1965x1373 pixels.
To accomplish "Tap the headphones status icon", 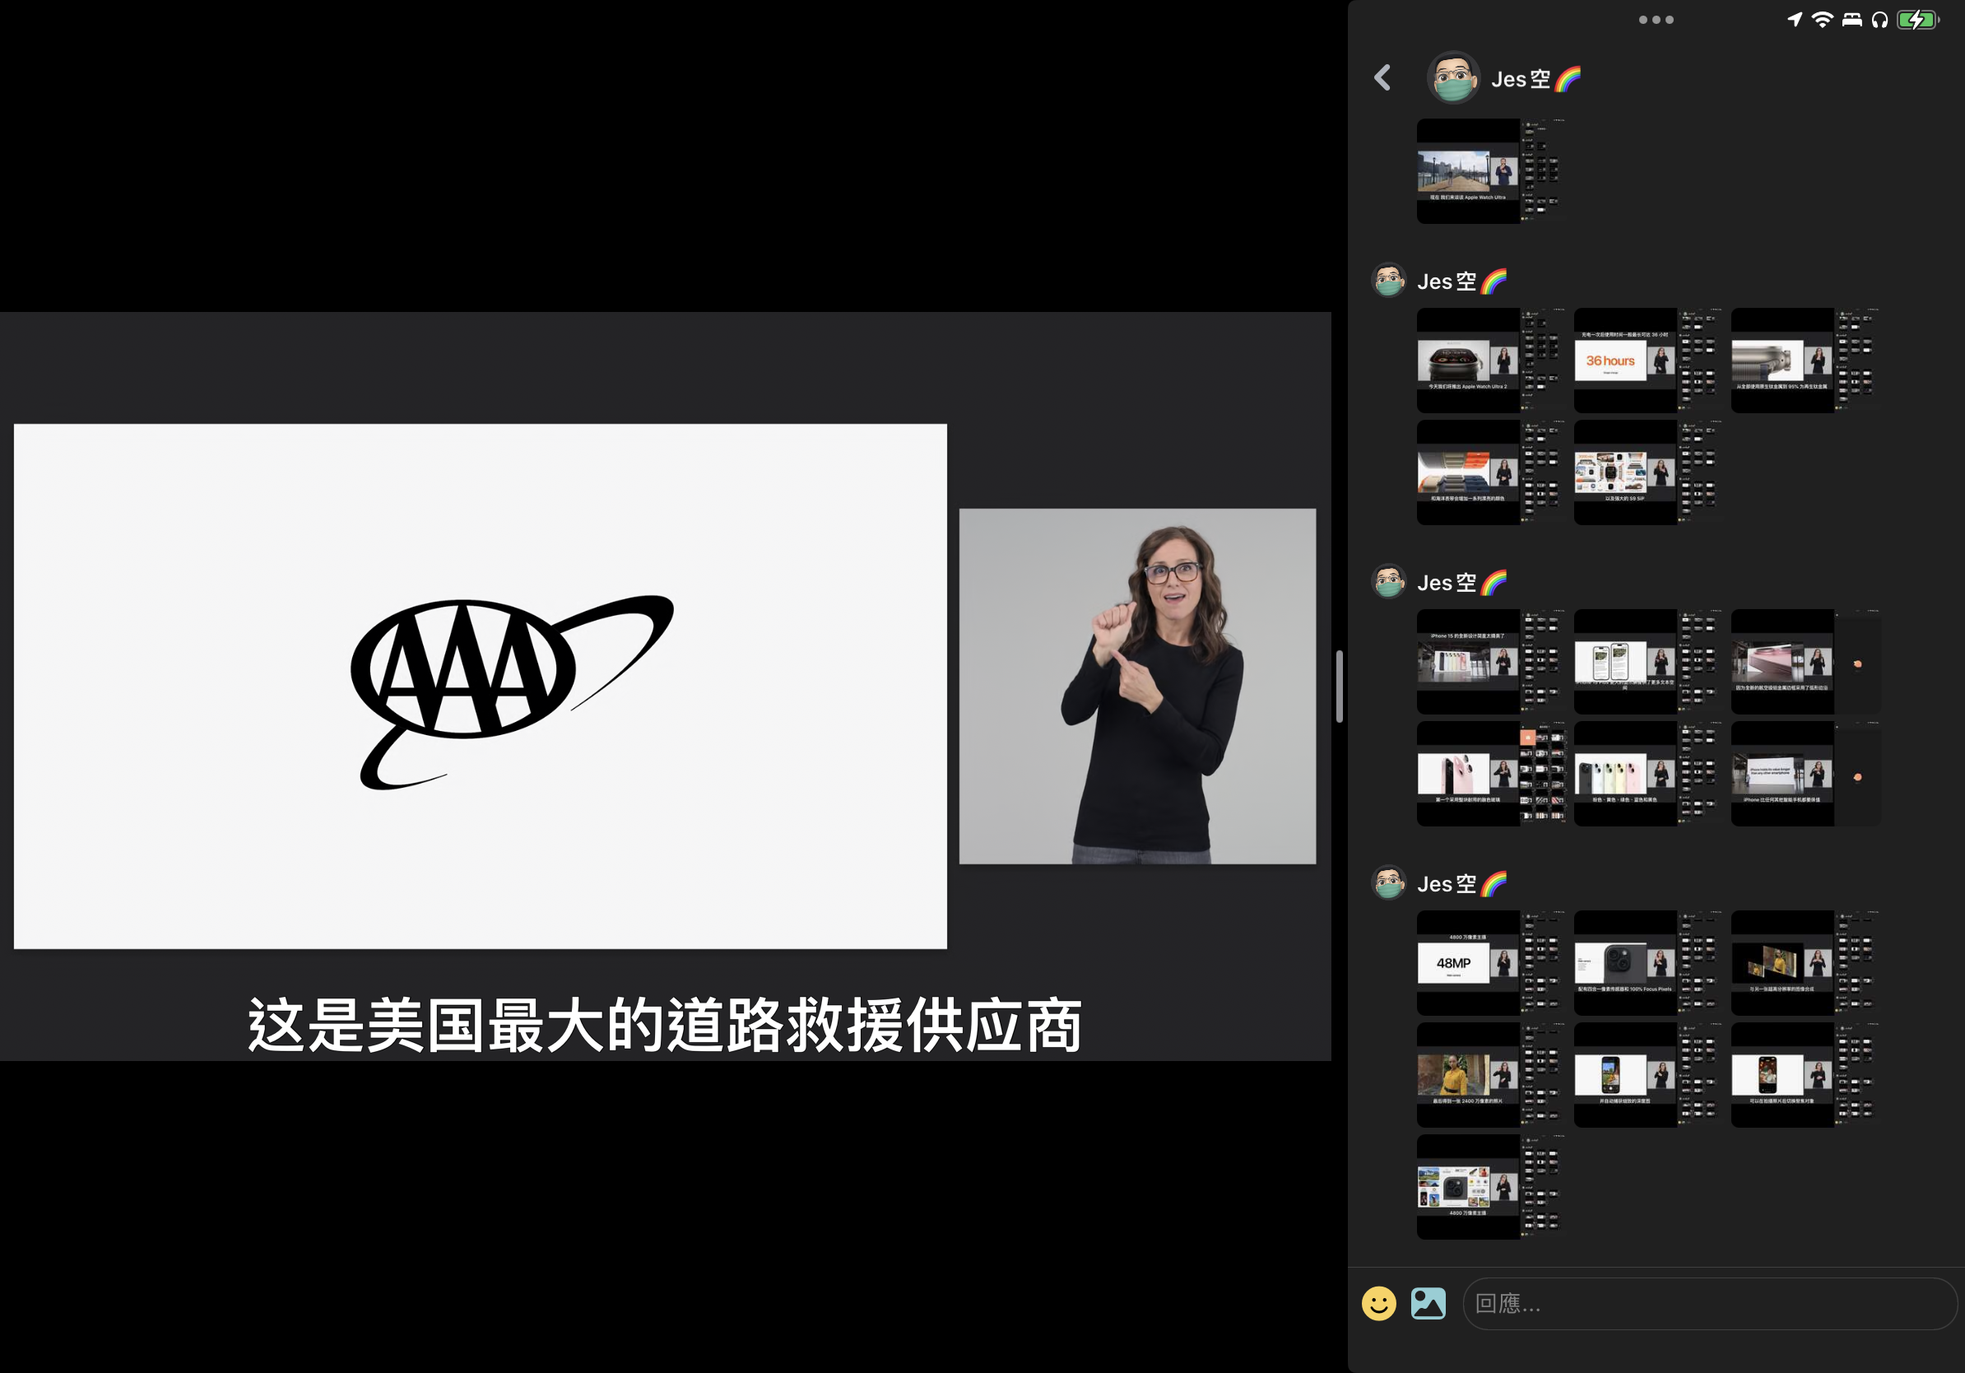I will [x=1879, y=19].
